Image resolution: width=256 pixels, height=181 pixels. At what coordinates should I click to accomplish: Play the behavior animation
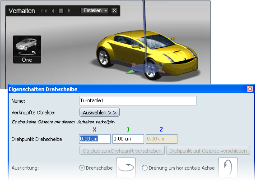(69, 11)
